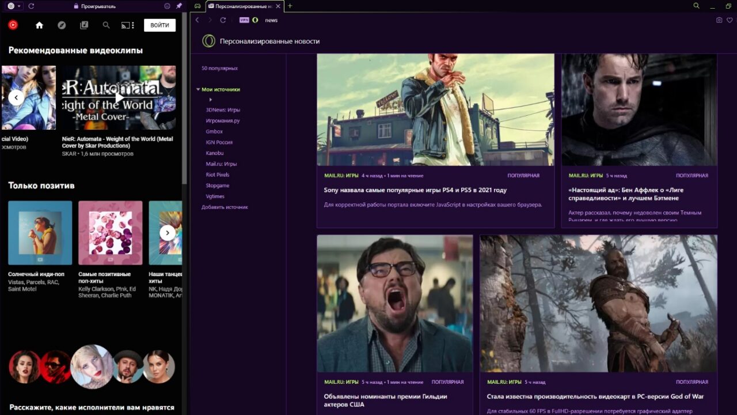Take a snapshot with camera icon
The width and height of the screenshot is (737, 415).
click(x=719, y=20)
